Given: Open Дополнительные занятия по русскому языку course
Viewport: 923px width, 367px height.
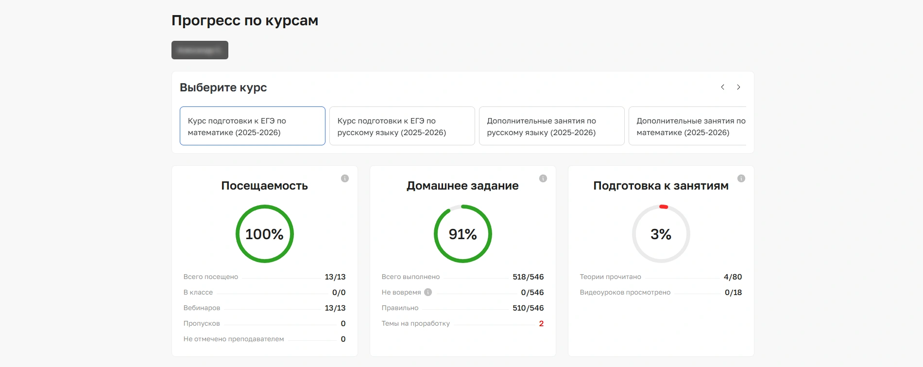Looking at the screenshot, I should pyautogui.click(x=551, y=126).
